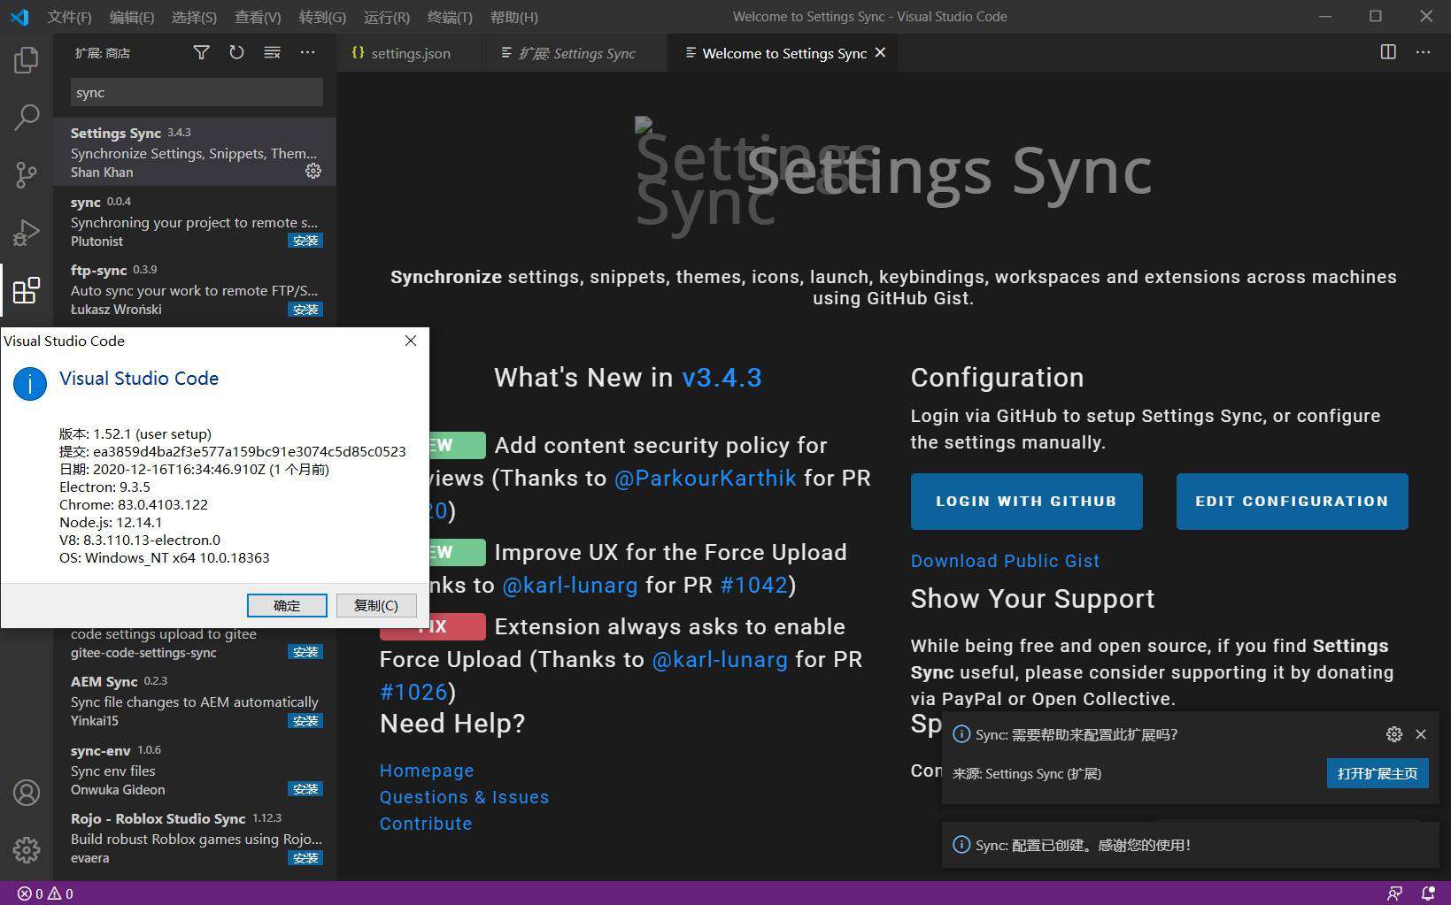This screenshot has height=905, width=1451.
Task: Click LOGIN WITH GITHUB button
Action: [1026, 502]
